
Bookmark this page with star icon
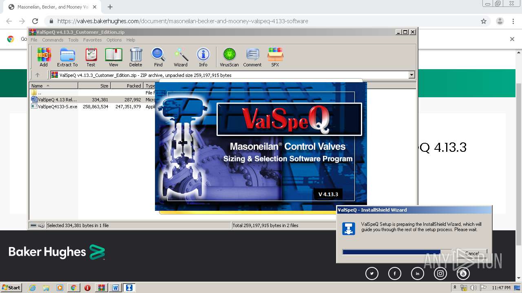(x=484, y=21)
